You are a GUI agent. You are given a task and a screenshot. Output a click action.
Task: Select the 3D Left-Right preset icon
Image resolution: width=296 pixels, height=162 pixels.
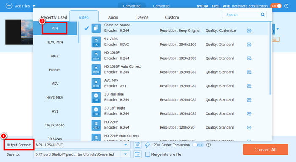[96, 111]
